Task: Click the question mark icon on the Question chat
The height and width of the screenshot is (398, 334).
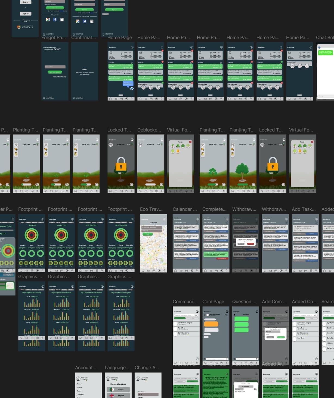Action: [x=226, y=315]
